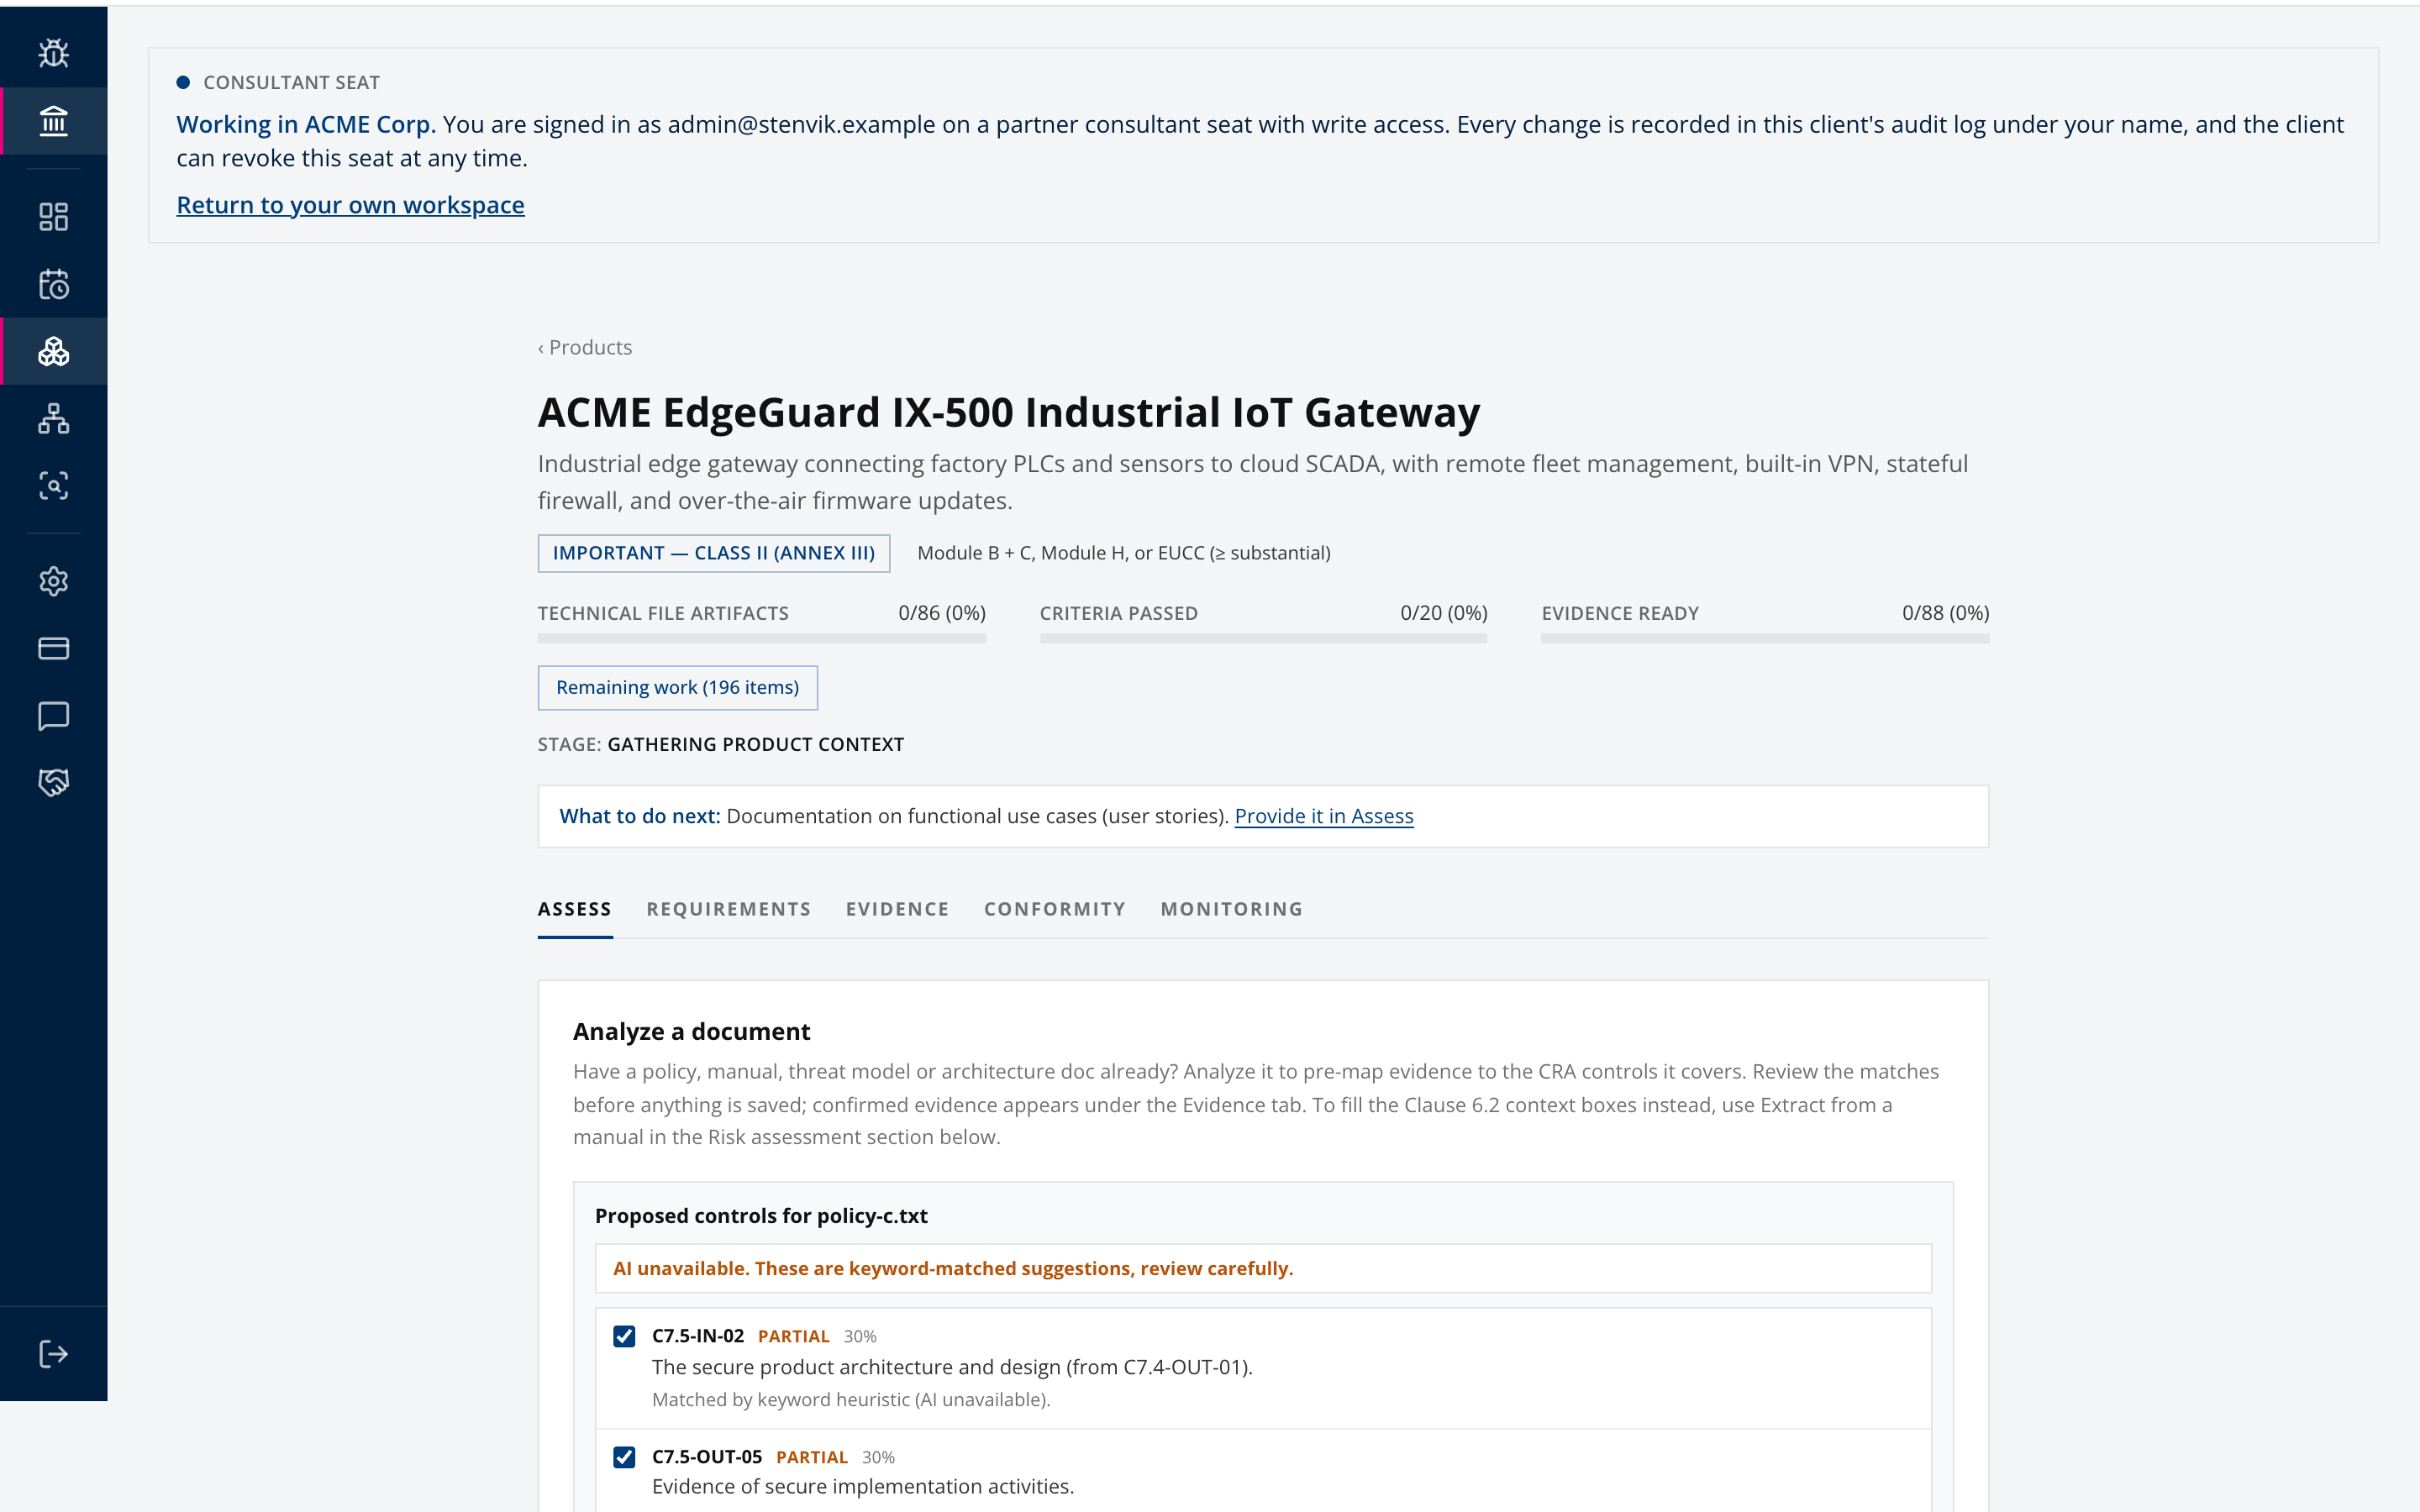Go back to Products breadcrumb

585,347
